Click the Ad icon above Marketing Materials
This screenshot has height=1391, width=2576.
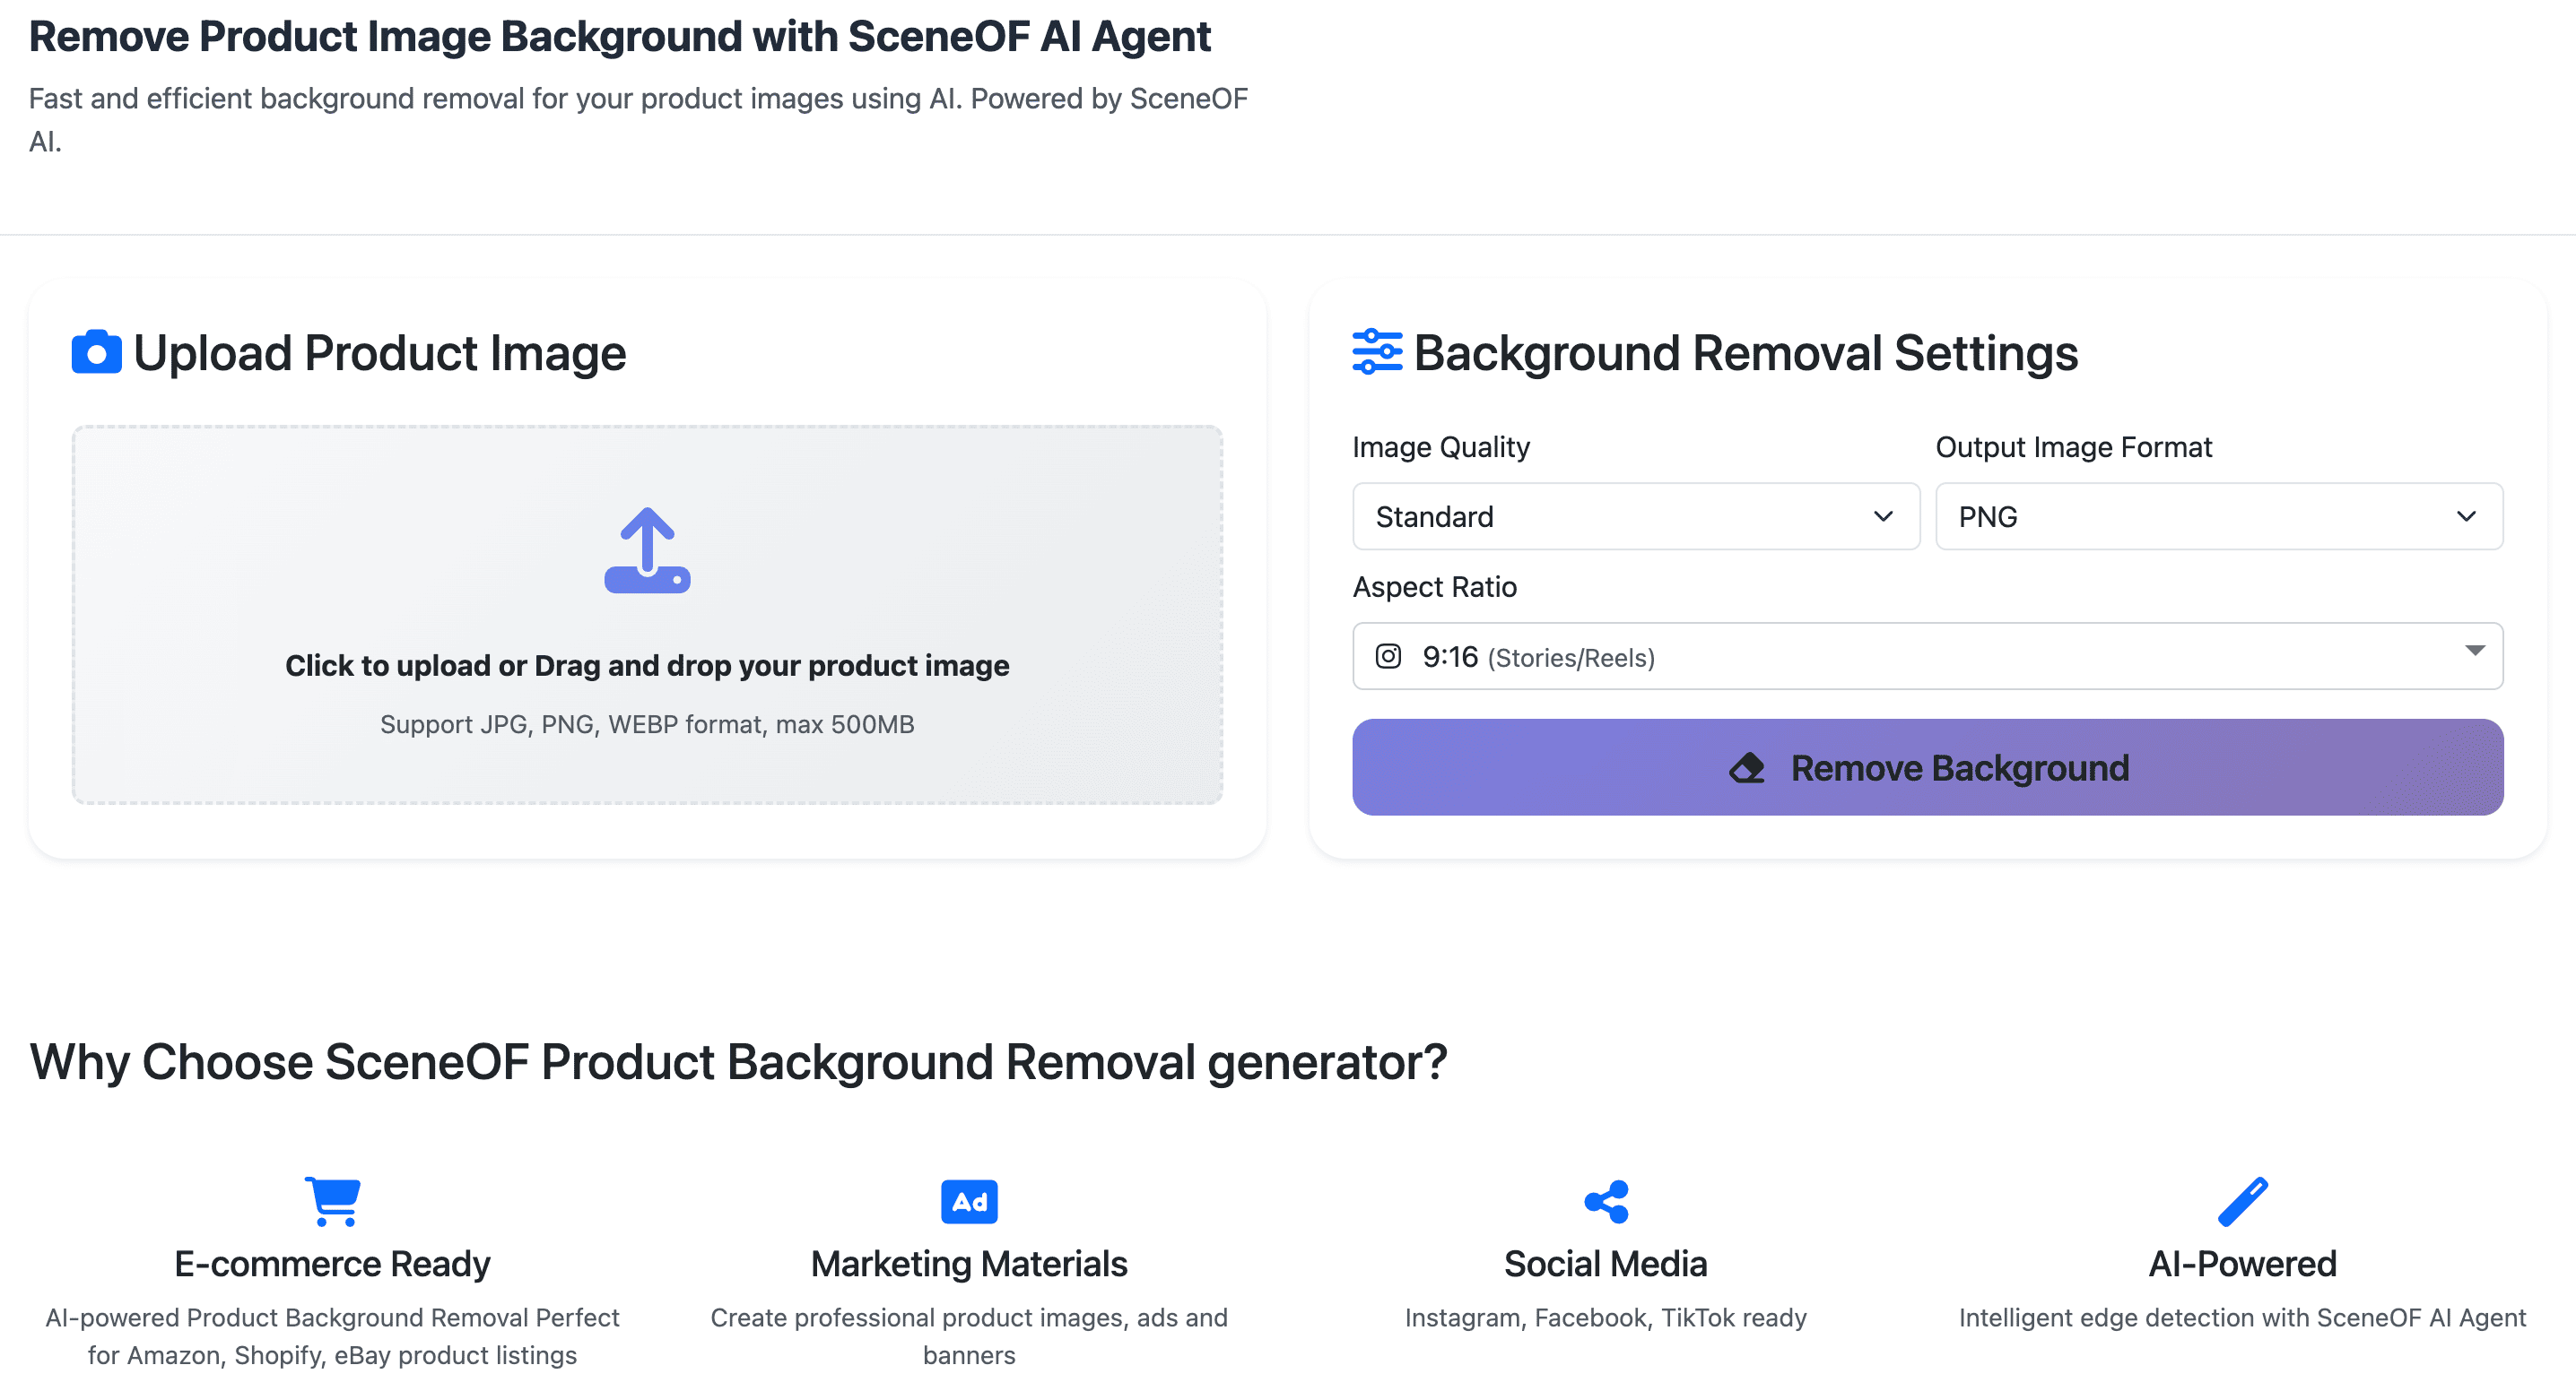pos(968,1201)
